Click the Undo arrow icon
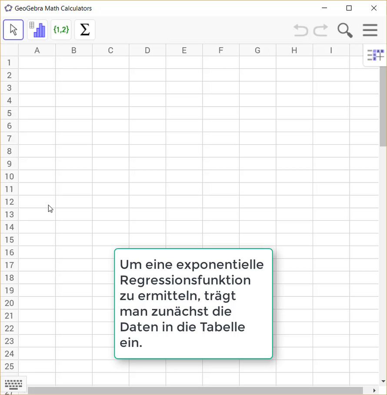 pos(300,30)
